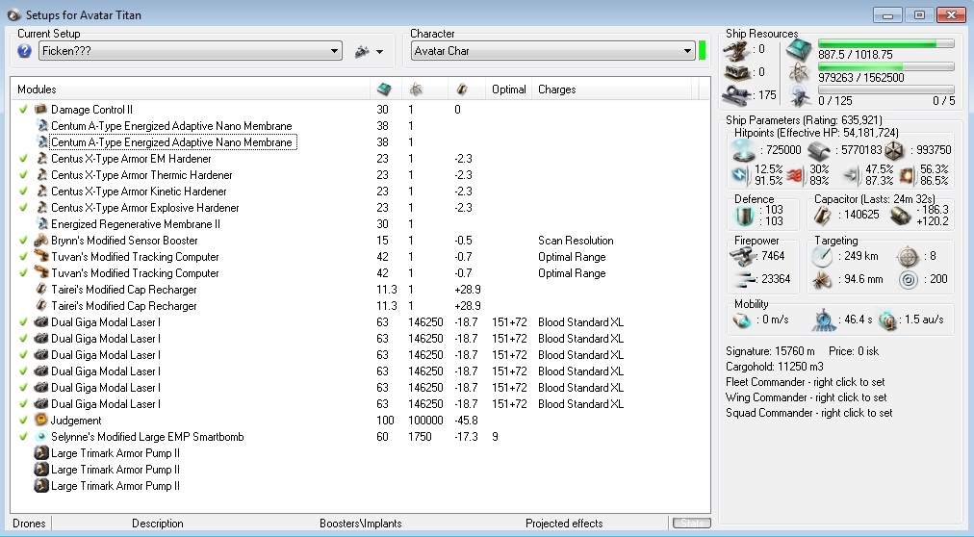The image size is (974, 537).
Task: Click the CPU chip icon in Ship Resources
Action: (x=798, y=50)
